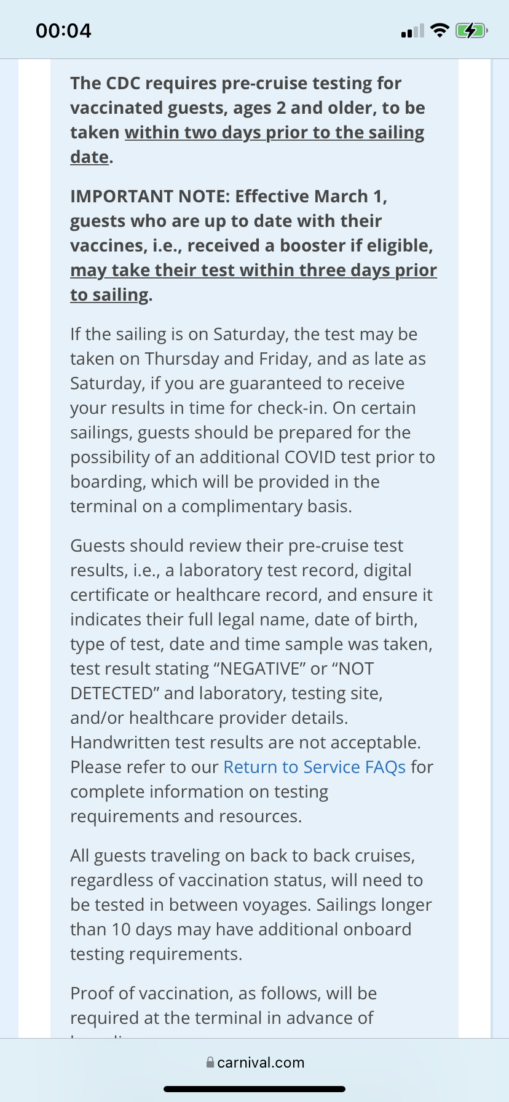Screen dimensions: 509x1102
Task: Click the sentence "Handwritten test results are not acceptable"
Action: click(x=246, y=742)
